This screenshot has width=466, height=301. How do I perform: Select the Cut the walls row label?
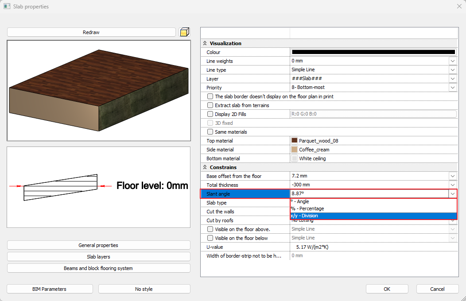tap(220, 212)
